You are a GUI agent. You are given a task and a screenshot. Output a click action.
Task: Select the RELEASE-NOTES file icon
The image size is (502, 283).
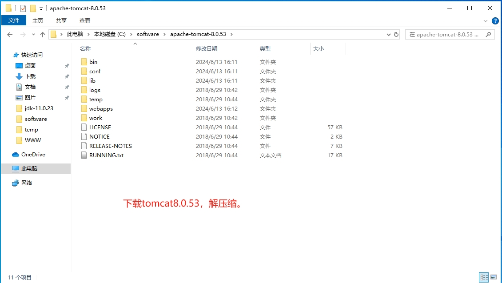(84, 146)
